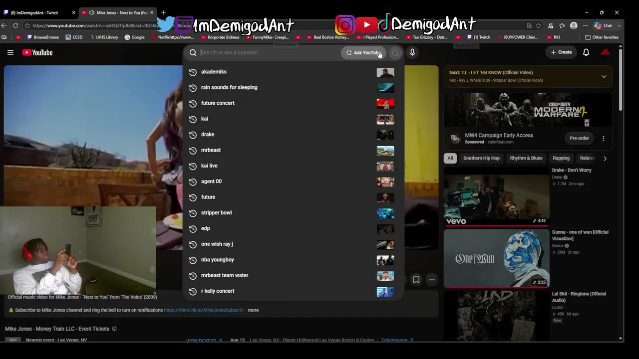639x359 pixels.
Task: Open the 'Drake - Don't Worry' video thumbnail
Action: 496,196
